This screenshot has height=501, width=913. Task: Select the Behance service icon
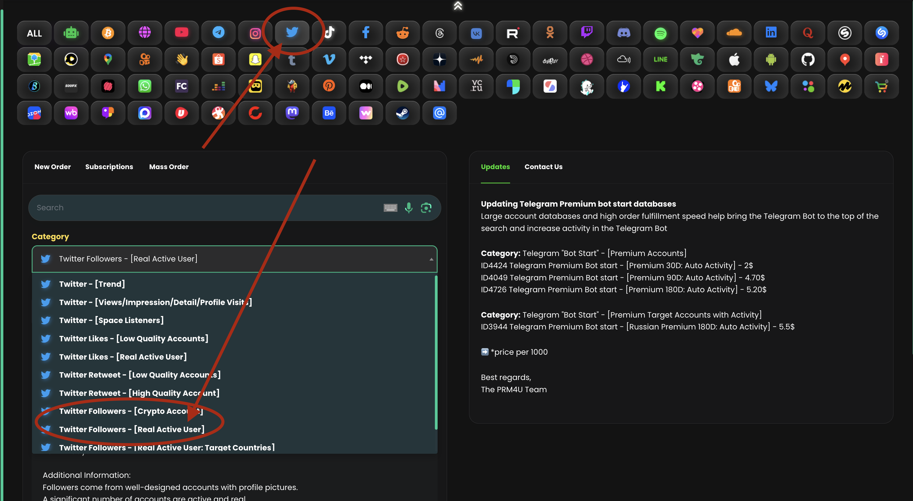coord(329,113)
